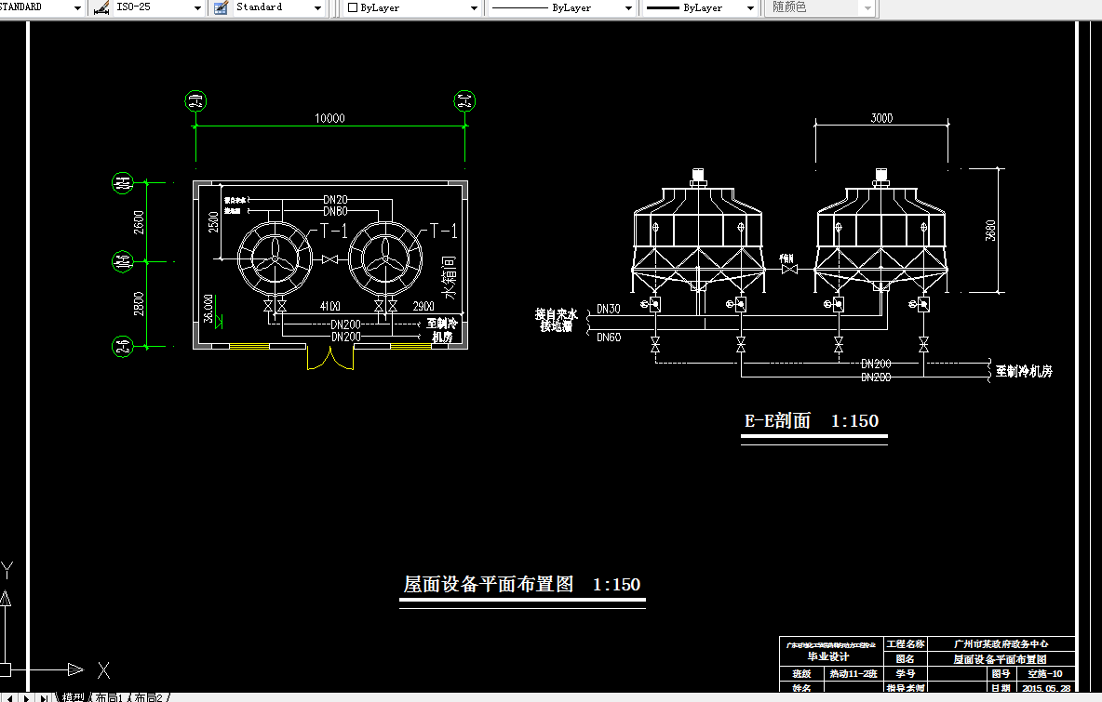
Task: Open the 随颜色 plot style dropdown
Action: [x=867, y=7]
